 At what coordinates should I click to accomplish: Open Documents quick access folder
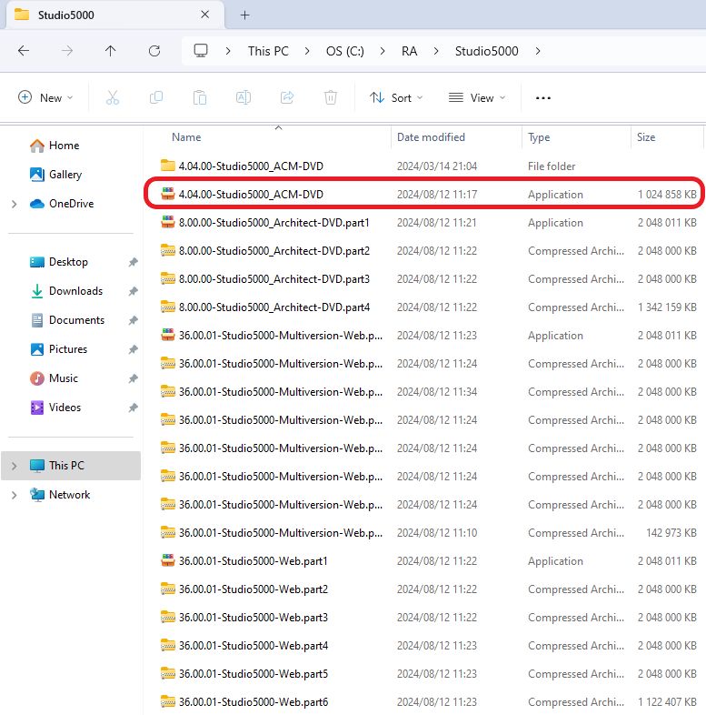[67, 320]
